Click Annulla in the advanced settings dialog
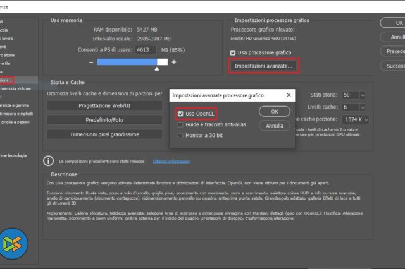405x269 pixels. (x=275, y=126)
